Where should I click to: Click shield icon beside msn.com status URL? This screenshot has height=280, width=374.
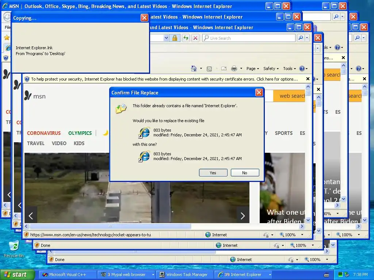(26, 235)
